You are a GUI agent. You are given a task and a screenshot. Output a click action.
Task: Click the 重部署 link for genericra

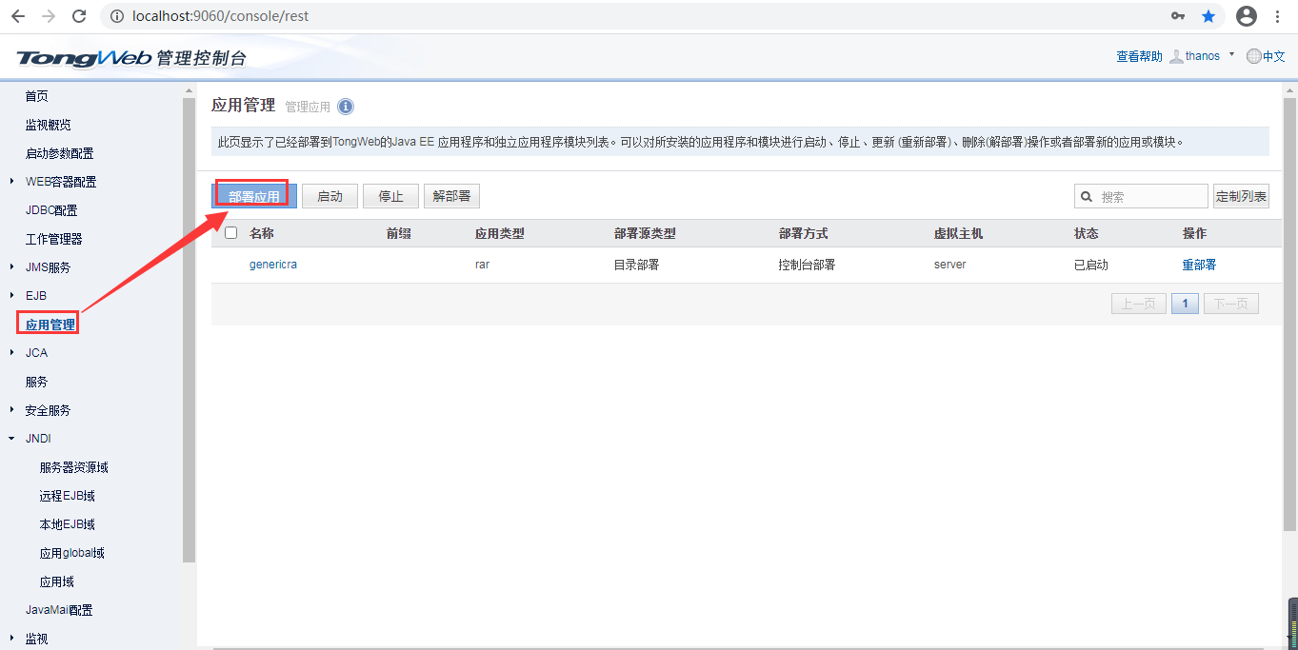pos(1199,265)
